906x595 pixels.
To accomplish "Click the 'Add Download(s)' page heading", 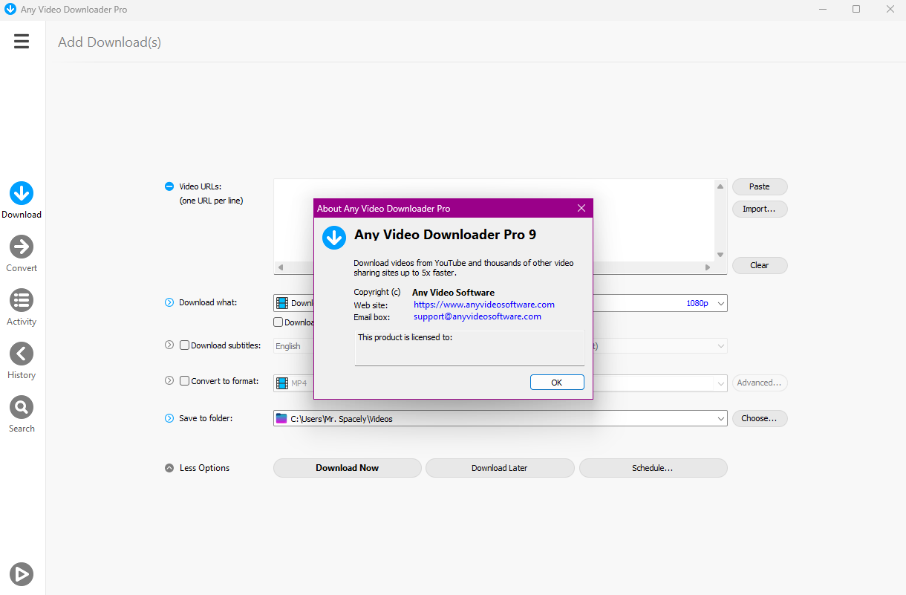I will tap(110, 42).
